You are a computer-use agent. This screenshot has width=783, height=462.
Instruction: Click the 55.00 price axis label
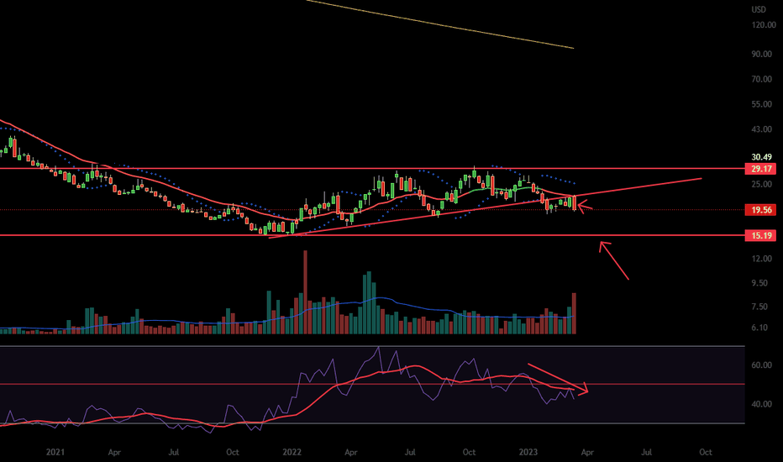761,104
